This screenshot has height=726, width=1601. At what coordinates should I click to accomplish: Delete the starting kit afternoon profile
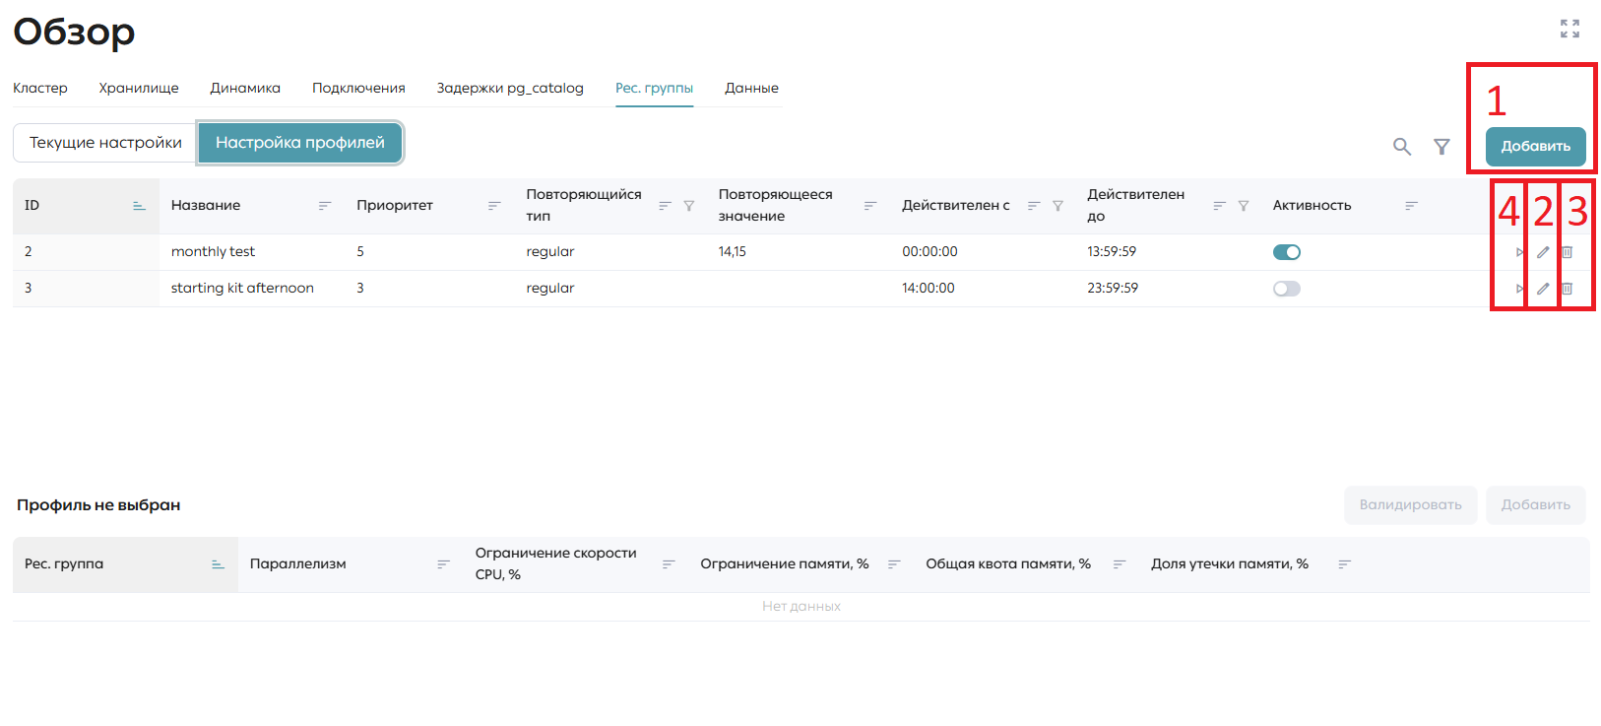point(1567,289)
